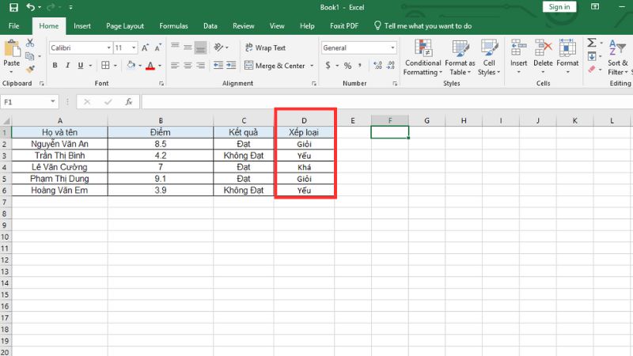Click the Merge & Center button
The width and height of the screenshot is (633, 356).
tap(275, 66)
